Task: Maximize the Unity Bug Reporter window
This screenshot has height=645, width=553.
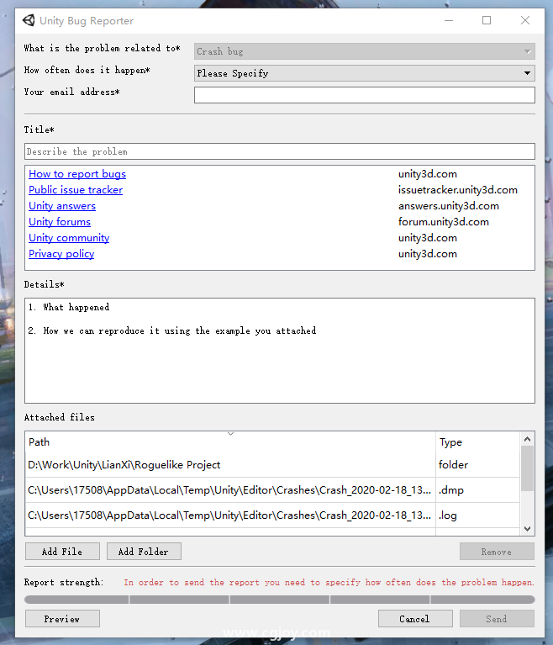Action: 487,20
